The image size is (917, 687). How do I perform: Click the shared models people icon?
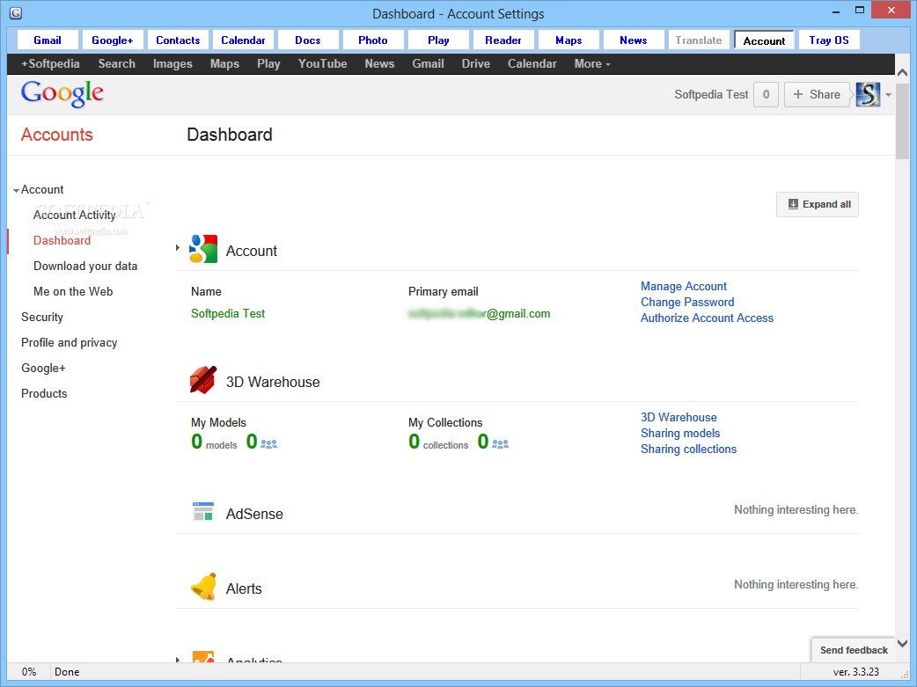(268, 444)
